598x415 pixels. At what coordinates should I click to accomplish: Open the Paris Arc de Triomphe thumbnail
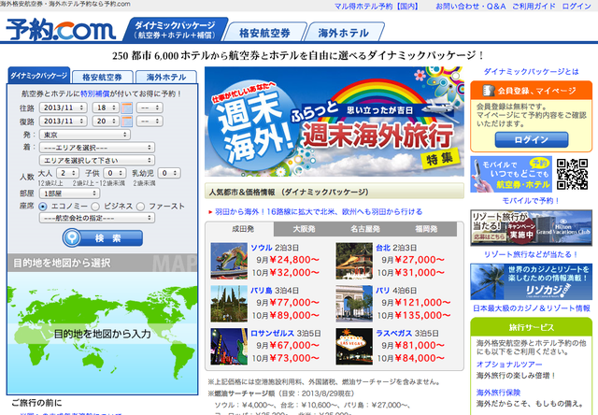pos(354,304)
